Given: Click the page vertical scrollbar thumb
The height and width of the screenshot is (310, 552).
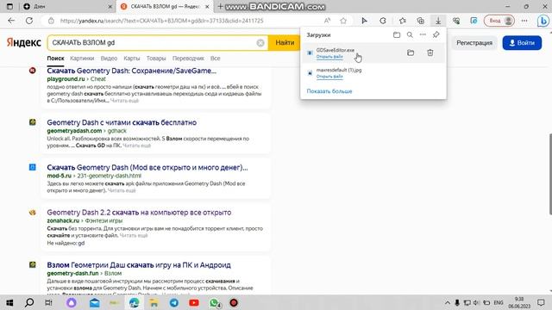Looking at the screenshot, I should tap(550, 174).
